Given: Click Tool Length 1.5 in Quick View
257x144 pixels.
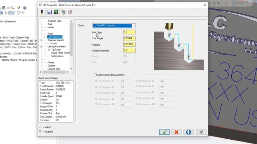Looking at the screenshot, I should click(49, 103).
